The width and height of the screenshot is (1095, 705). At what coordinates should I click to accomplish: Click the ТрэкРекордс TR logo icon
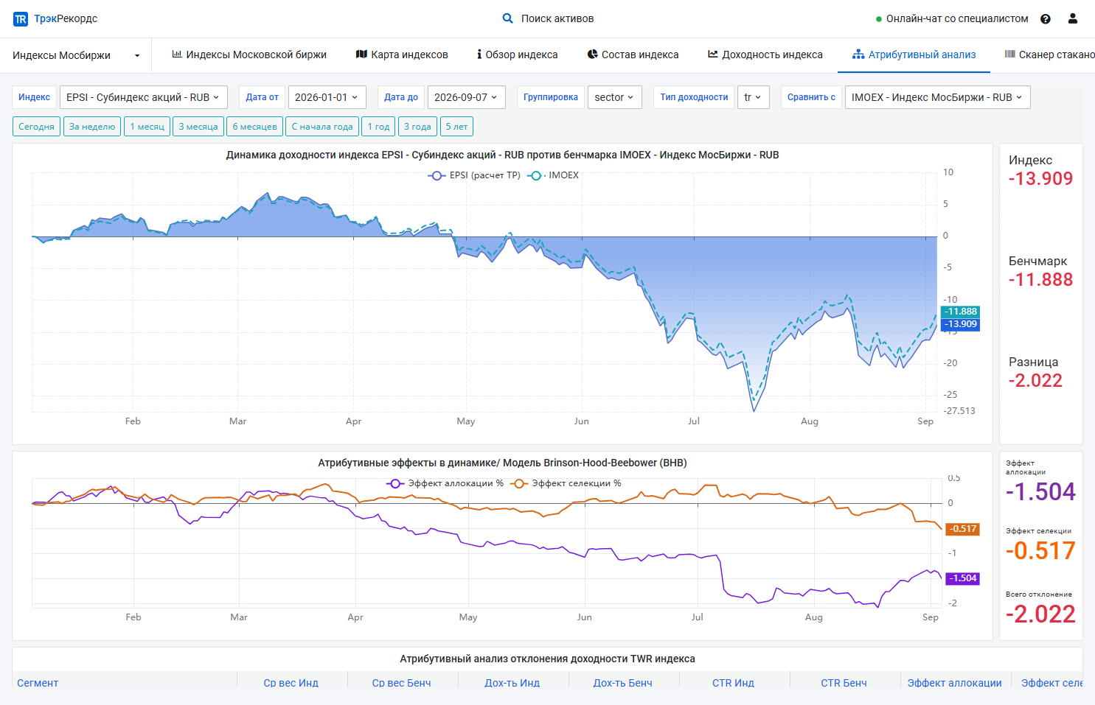[21, 19]
